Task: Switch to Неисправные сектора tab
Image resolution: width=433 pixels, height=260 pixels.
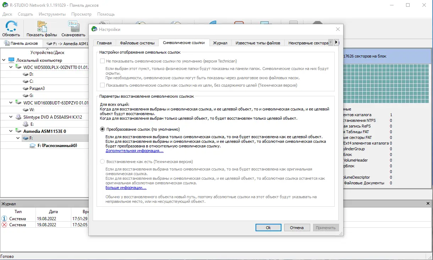Action: [307, 43]
